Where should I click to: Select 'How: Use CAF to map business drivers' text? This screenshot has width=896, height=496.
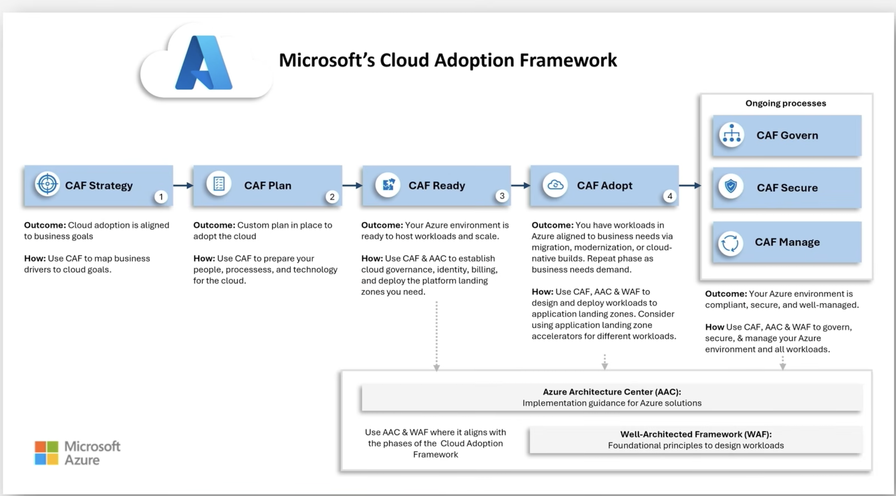pyautogui.click(x=87, y=264)
